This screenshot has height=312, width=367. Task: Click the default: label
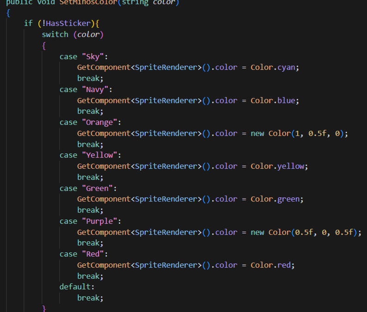pos(77,287)
